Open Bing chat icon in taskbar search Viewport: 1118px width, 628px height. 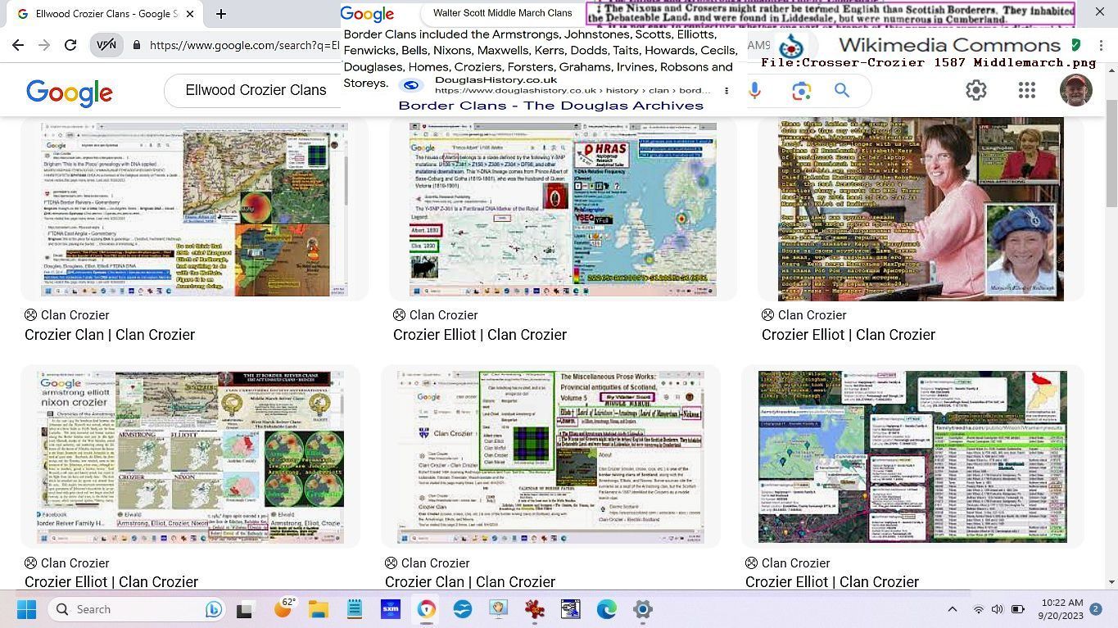(213, 609)
